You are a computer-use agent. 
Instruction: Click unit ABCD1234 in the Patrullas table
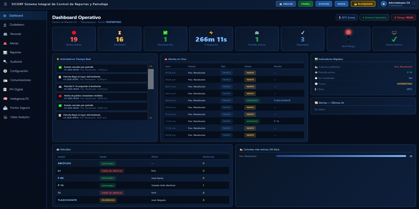pyautogui.click(x=64, y=163)
